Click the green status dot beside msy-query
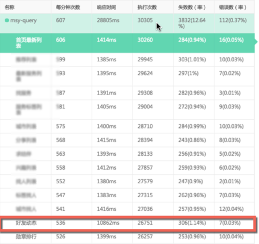 [x=7, y=20]
